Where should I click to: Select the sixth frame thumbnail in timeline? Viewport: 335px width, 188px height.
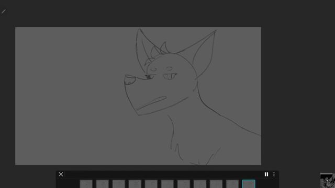167,184
